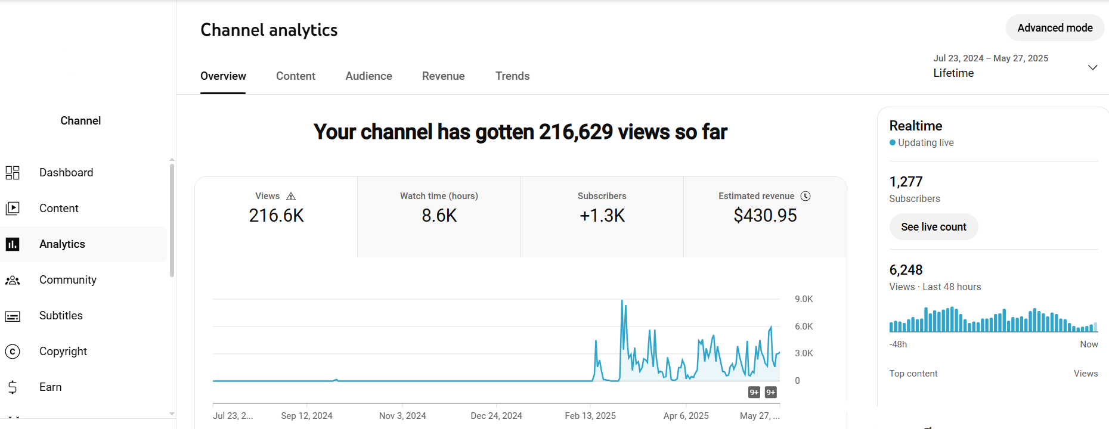Click the Earn dollar sign icon
The width and height of the screenshot is (1109, 429).
(x=13, y=387)
